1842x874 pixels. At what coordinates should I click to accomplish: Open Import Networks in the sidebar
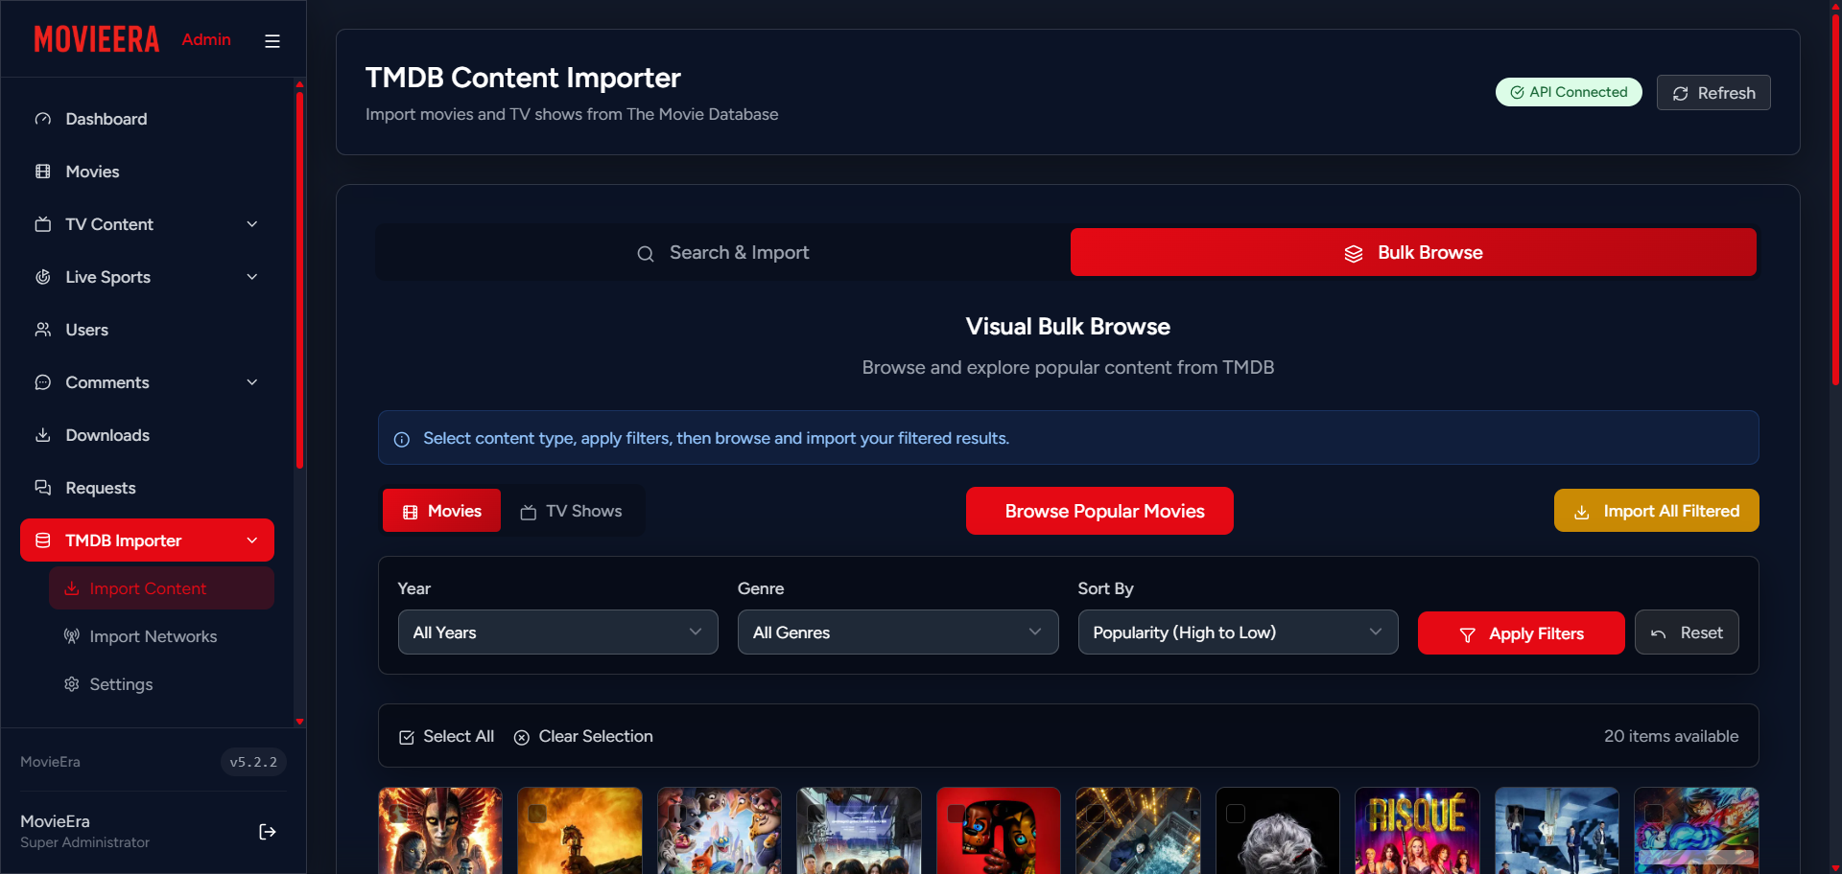click(x=153, y=636)
